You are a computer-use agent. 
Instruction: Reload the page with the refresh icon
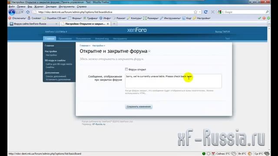click(x=205, y=12)
